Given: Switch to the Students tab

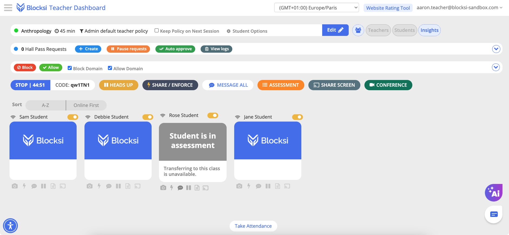Looking at the screenshot, I should (x=404, y=30).
